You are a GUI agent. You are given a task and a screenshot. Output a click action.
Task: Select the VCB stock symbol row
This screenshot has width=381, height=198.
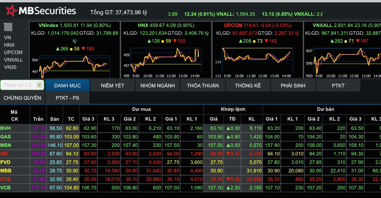(x=6, y=188)
